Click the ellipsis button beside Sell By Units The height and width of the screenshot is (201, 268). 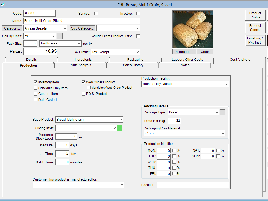coord(60,36)
